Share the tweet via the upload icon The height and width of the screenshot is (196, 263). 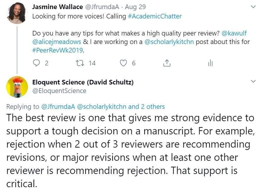coord(167,63)
